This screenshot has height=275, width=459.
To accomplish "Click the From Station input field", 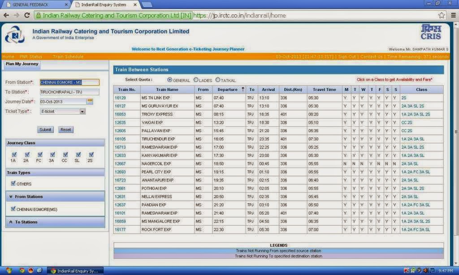I will point(69,82).
